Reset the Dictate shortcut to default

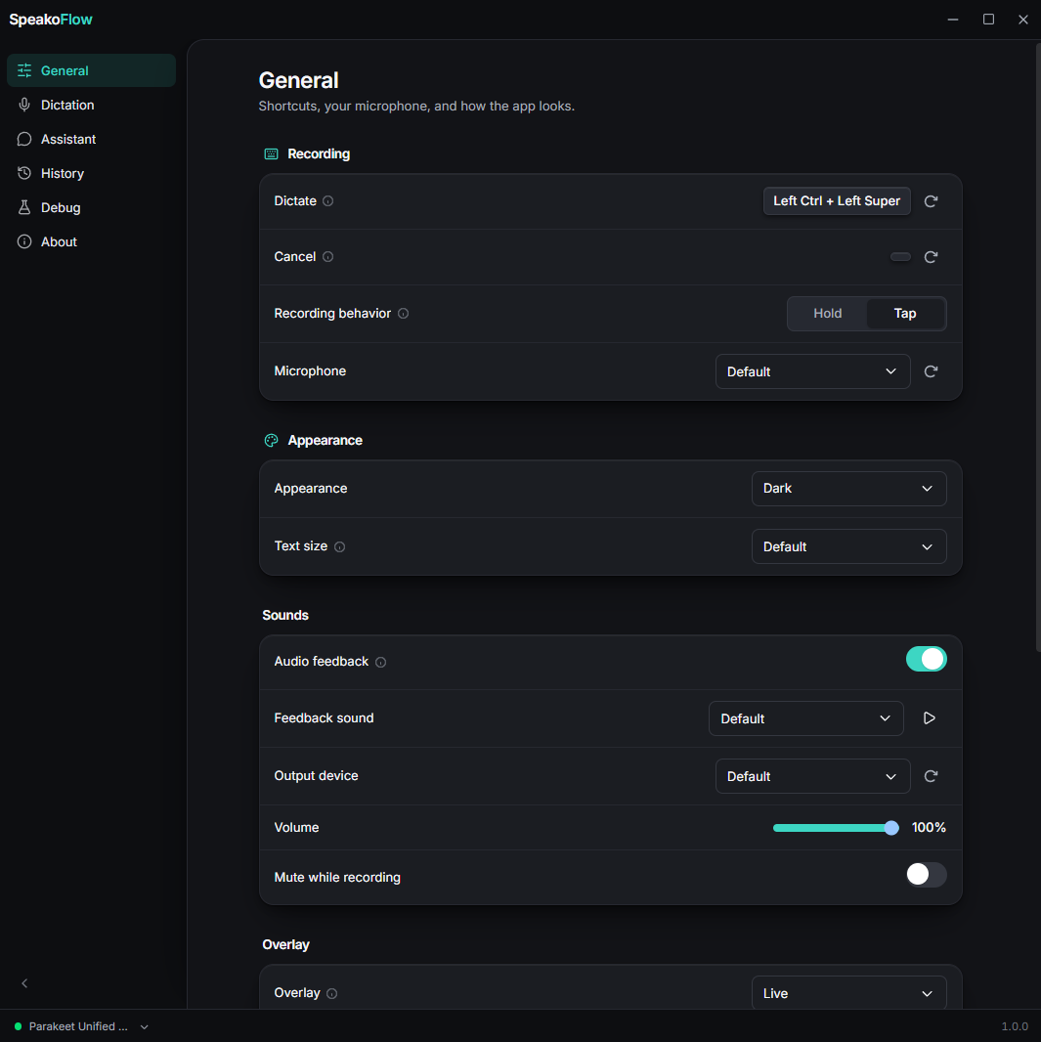(x=931, y=201)
